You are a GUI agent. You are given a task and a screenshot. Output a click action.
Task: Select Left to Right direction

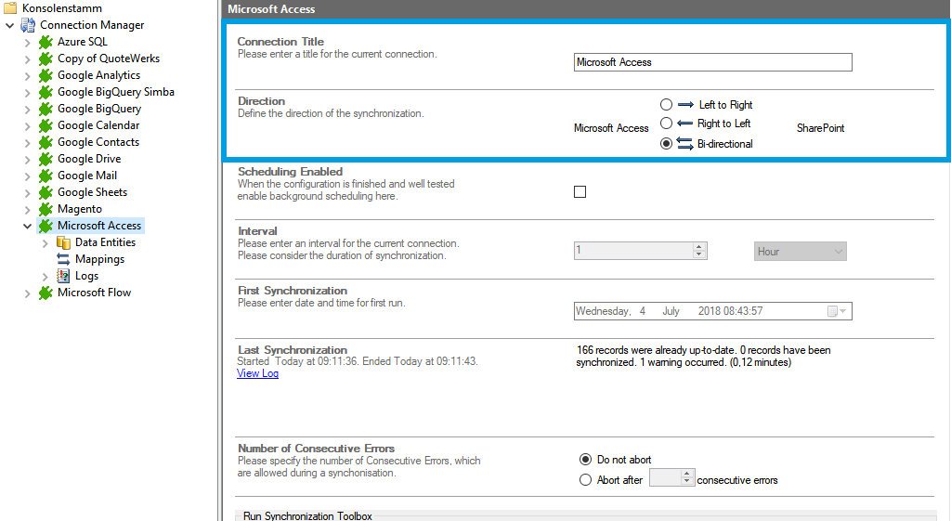tap(666, 105)
